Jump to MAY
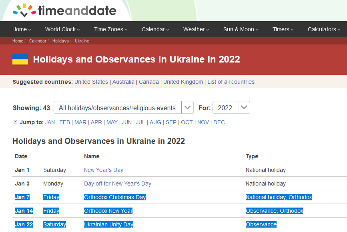Viewport: 347px width, 232px height. pos(112,122)
